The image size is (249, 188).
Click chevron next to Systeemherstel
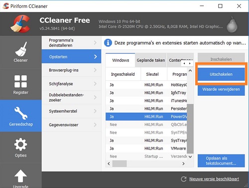95,111
